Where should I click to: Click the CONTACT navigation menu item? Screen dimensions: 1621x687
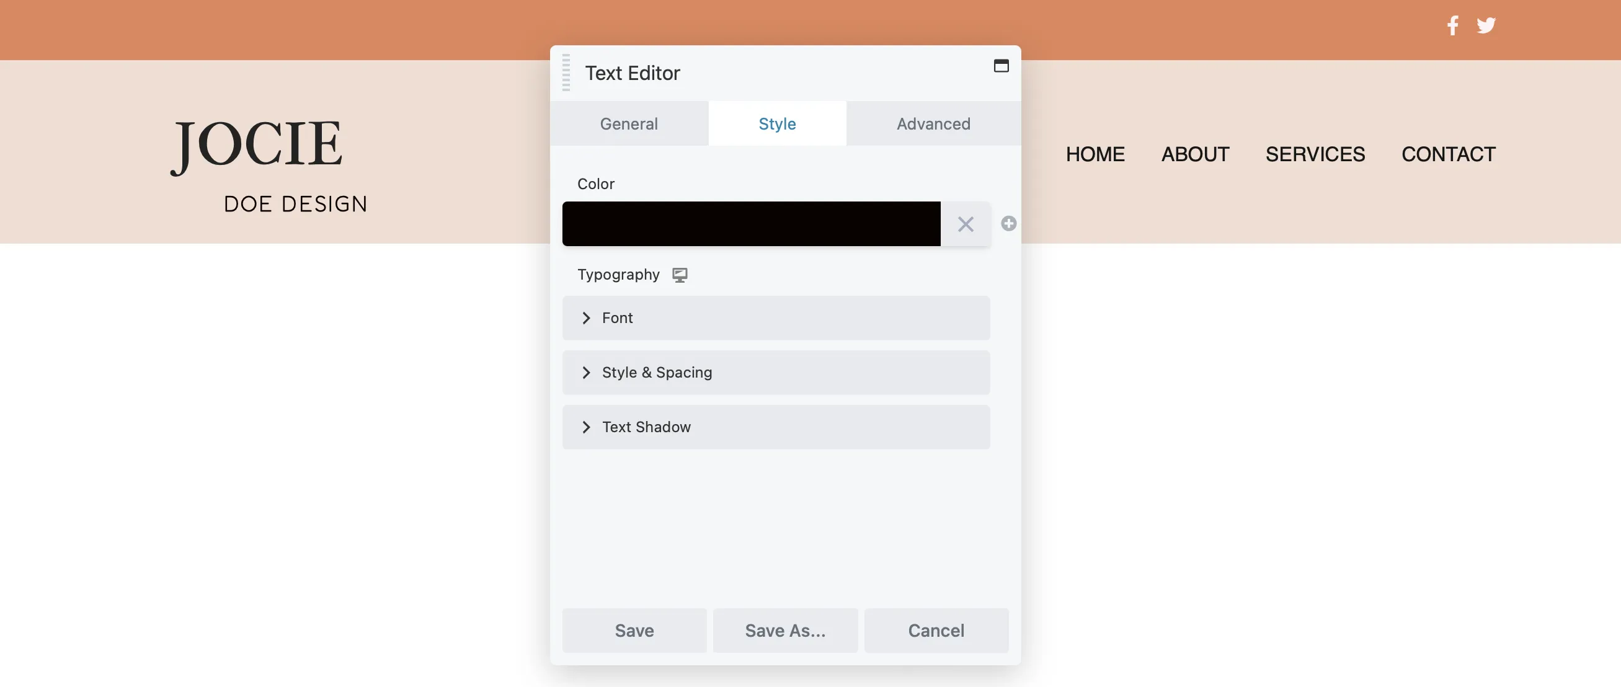[1449, 154]
